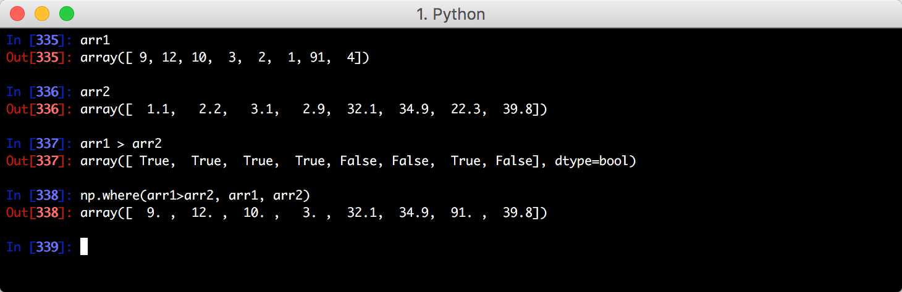Click the In [336] prompt label
Viewport: 902px width, 292px height.
[x=40, y=92]
